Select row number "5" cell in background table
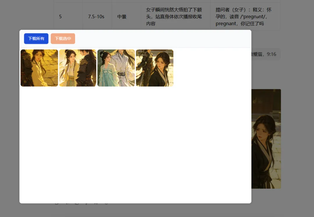The height and width of the screenshot is (217, 314). click(68, 17)
